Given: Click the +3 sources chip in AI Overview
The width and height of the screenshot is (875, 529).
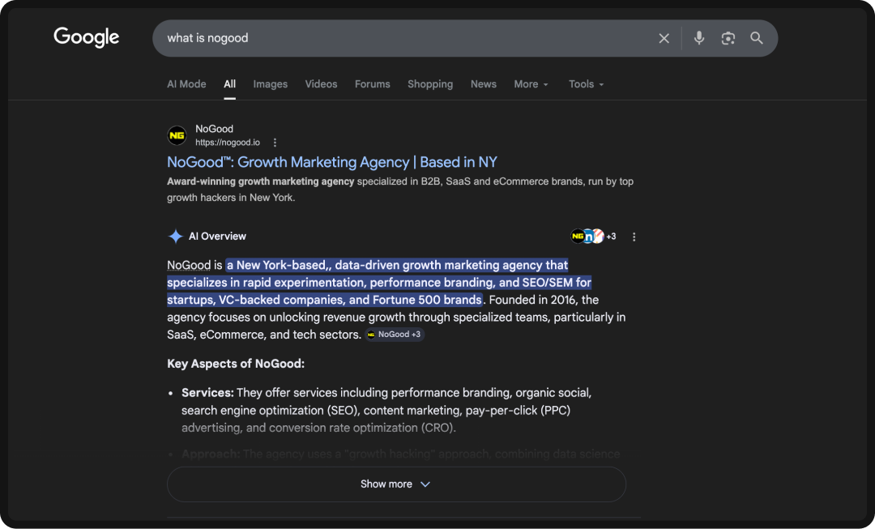Looking at the screenshot, I should coord(610,237).
